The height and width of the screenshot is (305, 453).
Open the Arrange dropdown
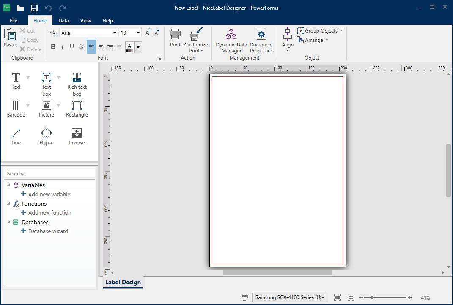pyautogui.click(x=313, y=40)
